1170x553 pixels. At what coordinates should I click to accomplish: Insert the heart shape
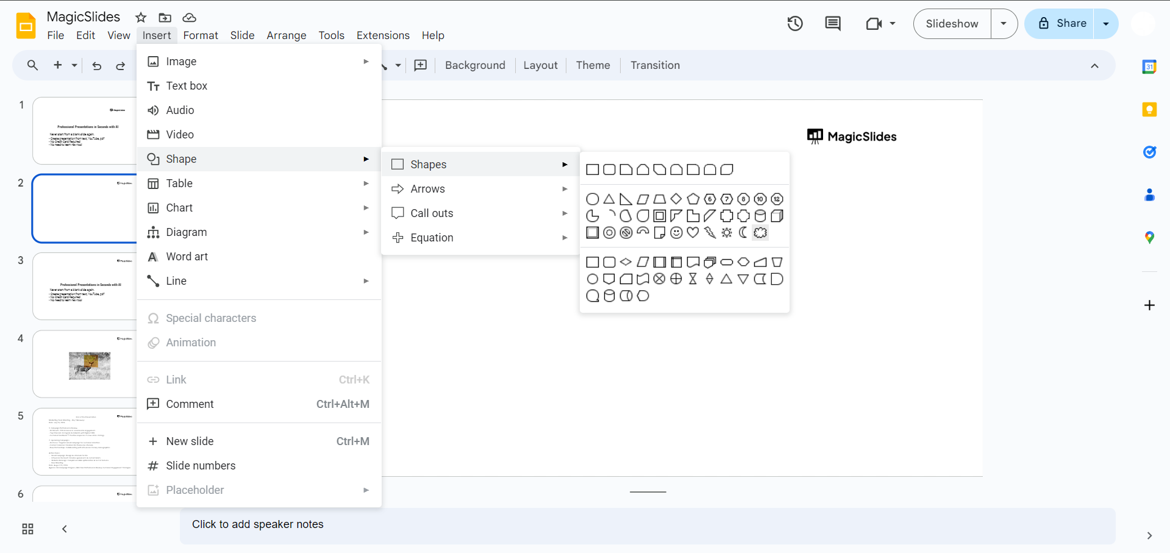tap(693, 233)
